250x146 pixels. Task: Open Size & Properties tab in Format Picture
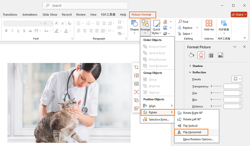click(211, 55)
